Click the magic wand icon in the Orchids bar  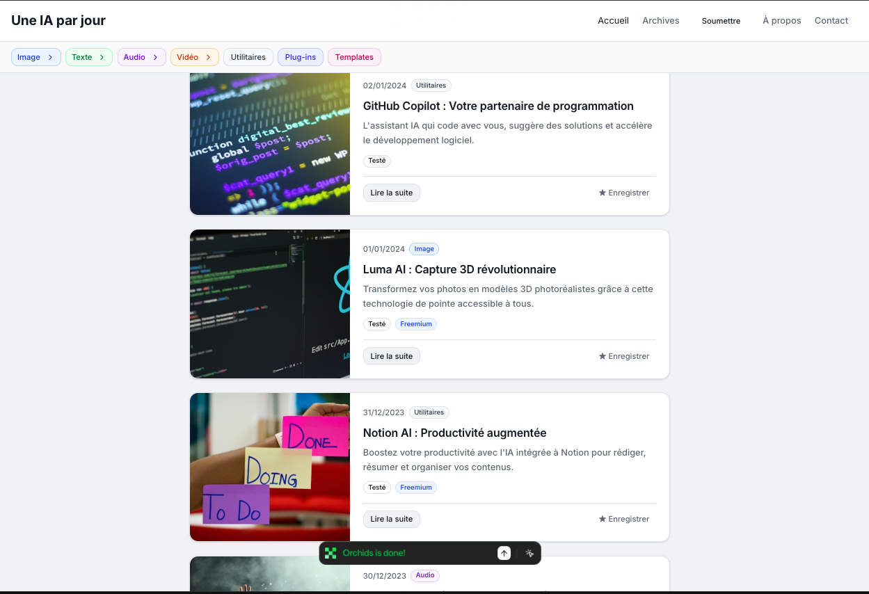[x=529, y=553]
